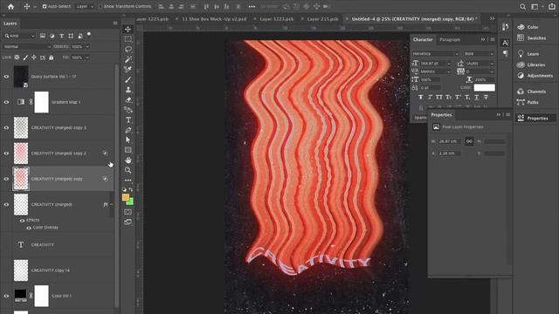Switch to the Paragraph panel tab

click(x=450, y=39)
